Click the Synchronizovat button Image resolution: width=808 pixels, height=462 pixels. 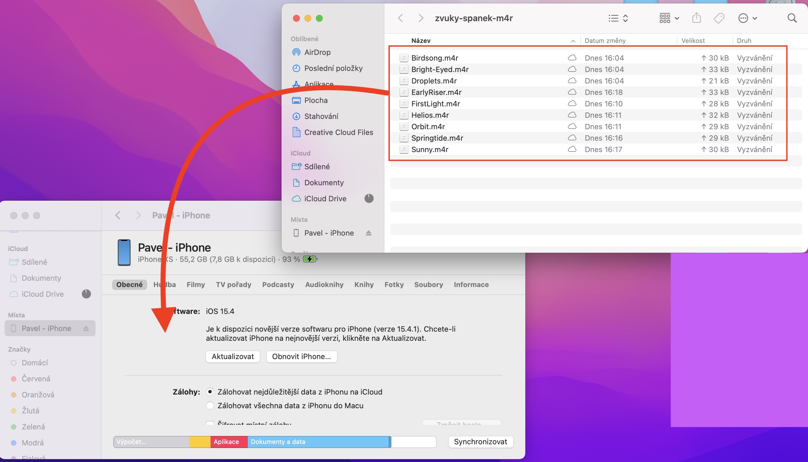pos(480,442)
